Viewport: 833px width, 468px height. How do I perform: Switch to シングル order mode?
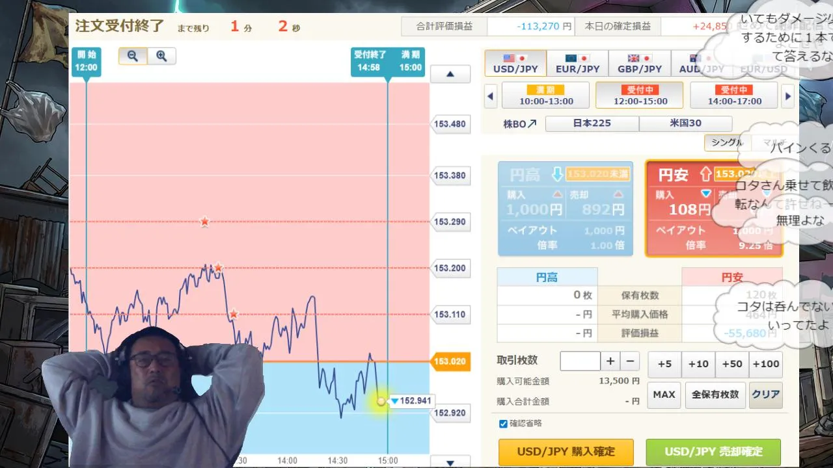click(x=727, y=143)
